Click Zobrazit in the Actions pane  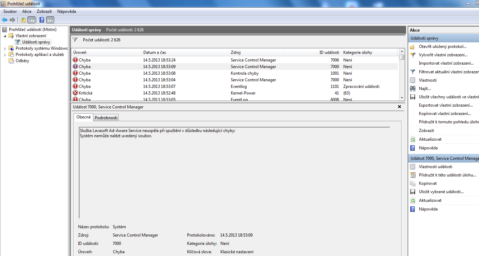point(426,131)
